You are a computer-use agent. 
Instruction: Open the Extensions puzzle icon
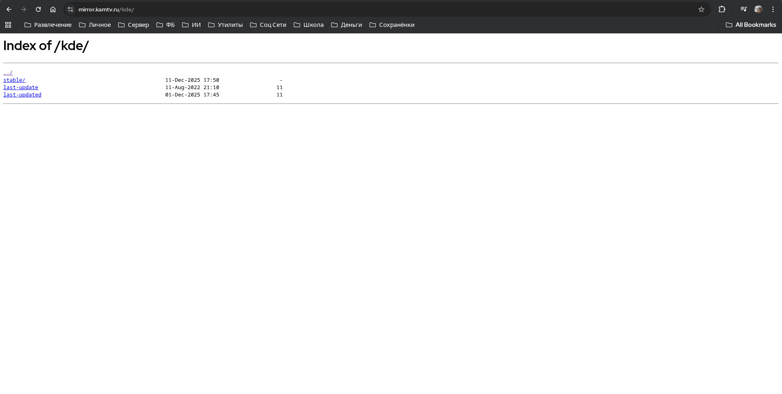point(722,9)
